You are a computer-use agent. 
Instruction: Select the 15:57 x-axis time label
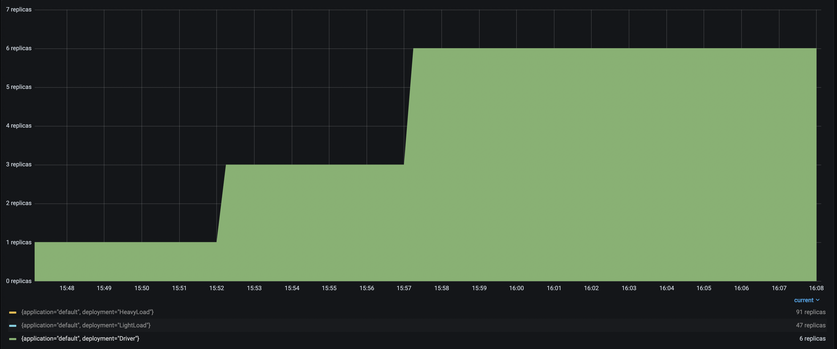[x=404, y=288]
